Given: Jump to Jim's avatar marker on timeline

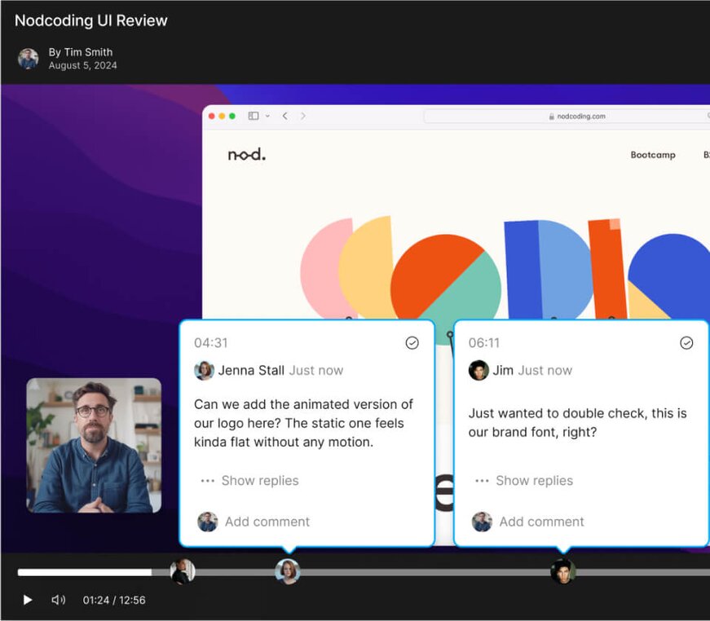Looking at the screenshot, I should (x=562, y=571).
